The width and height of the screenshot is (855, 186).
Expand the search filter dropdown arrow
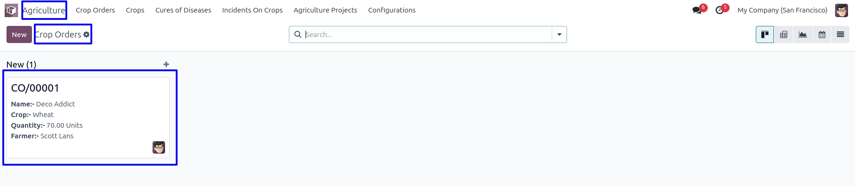click(559, 35)
